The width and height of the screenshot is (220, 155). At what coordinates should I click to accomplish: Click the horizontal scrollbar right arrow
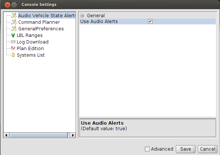pos(73,135)
